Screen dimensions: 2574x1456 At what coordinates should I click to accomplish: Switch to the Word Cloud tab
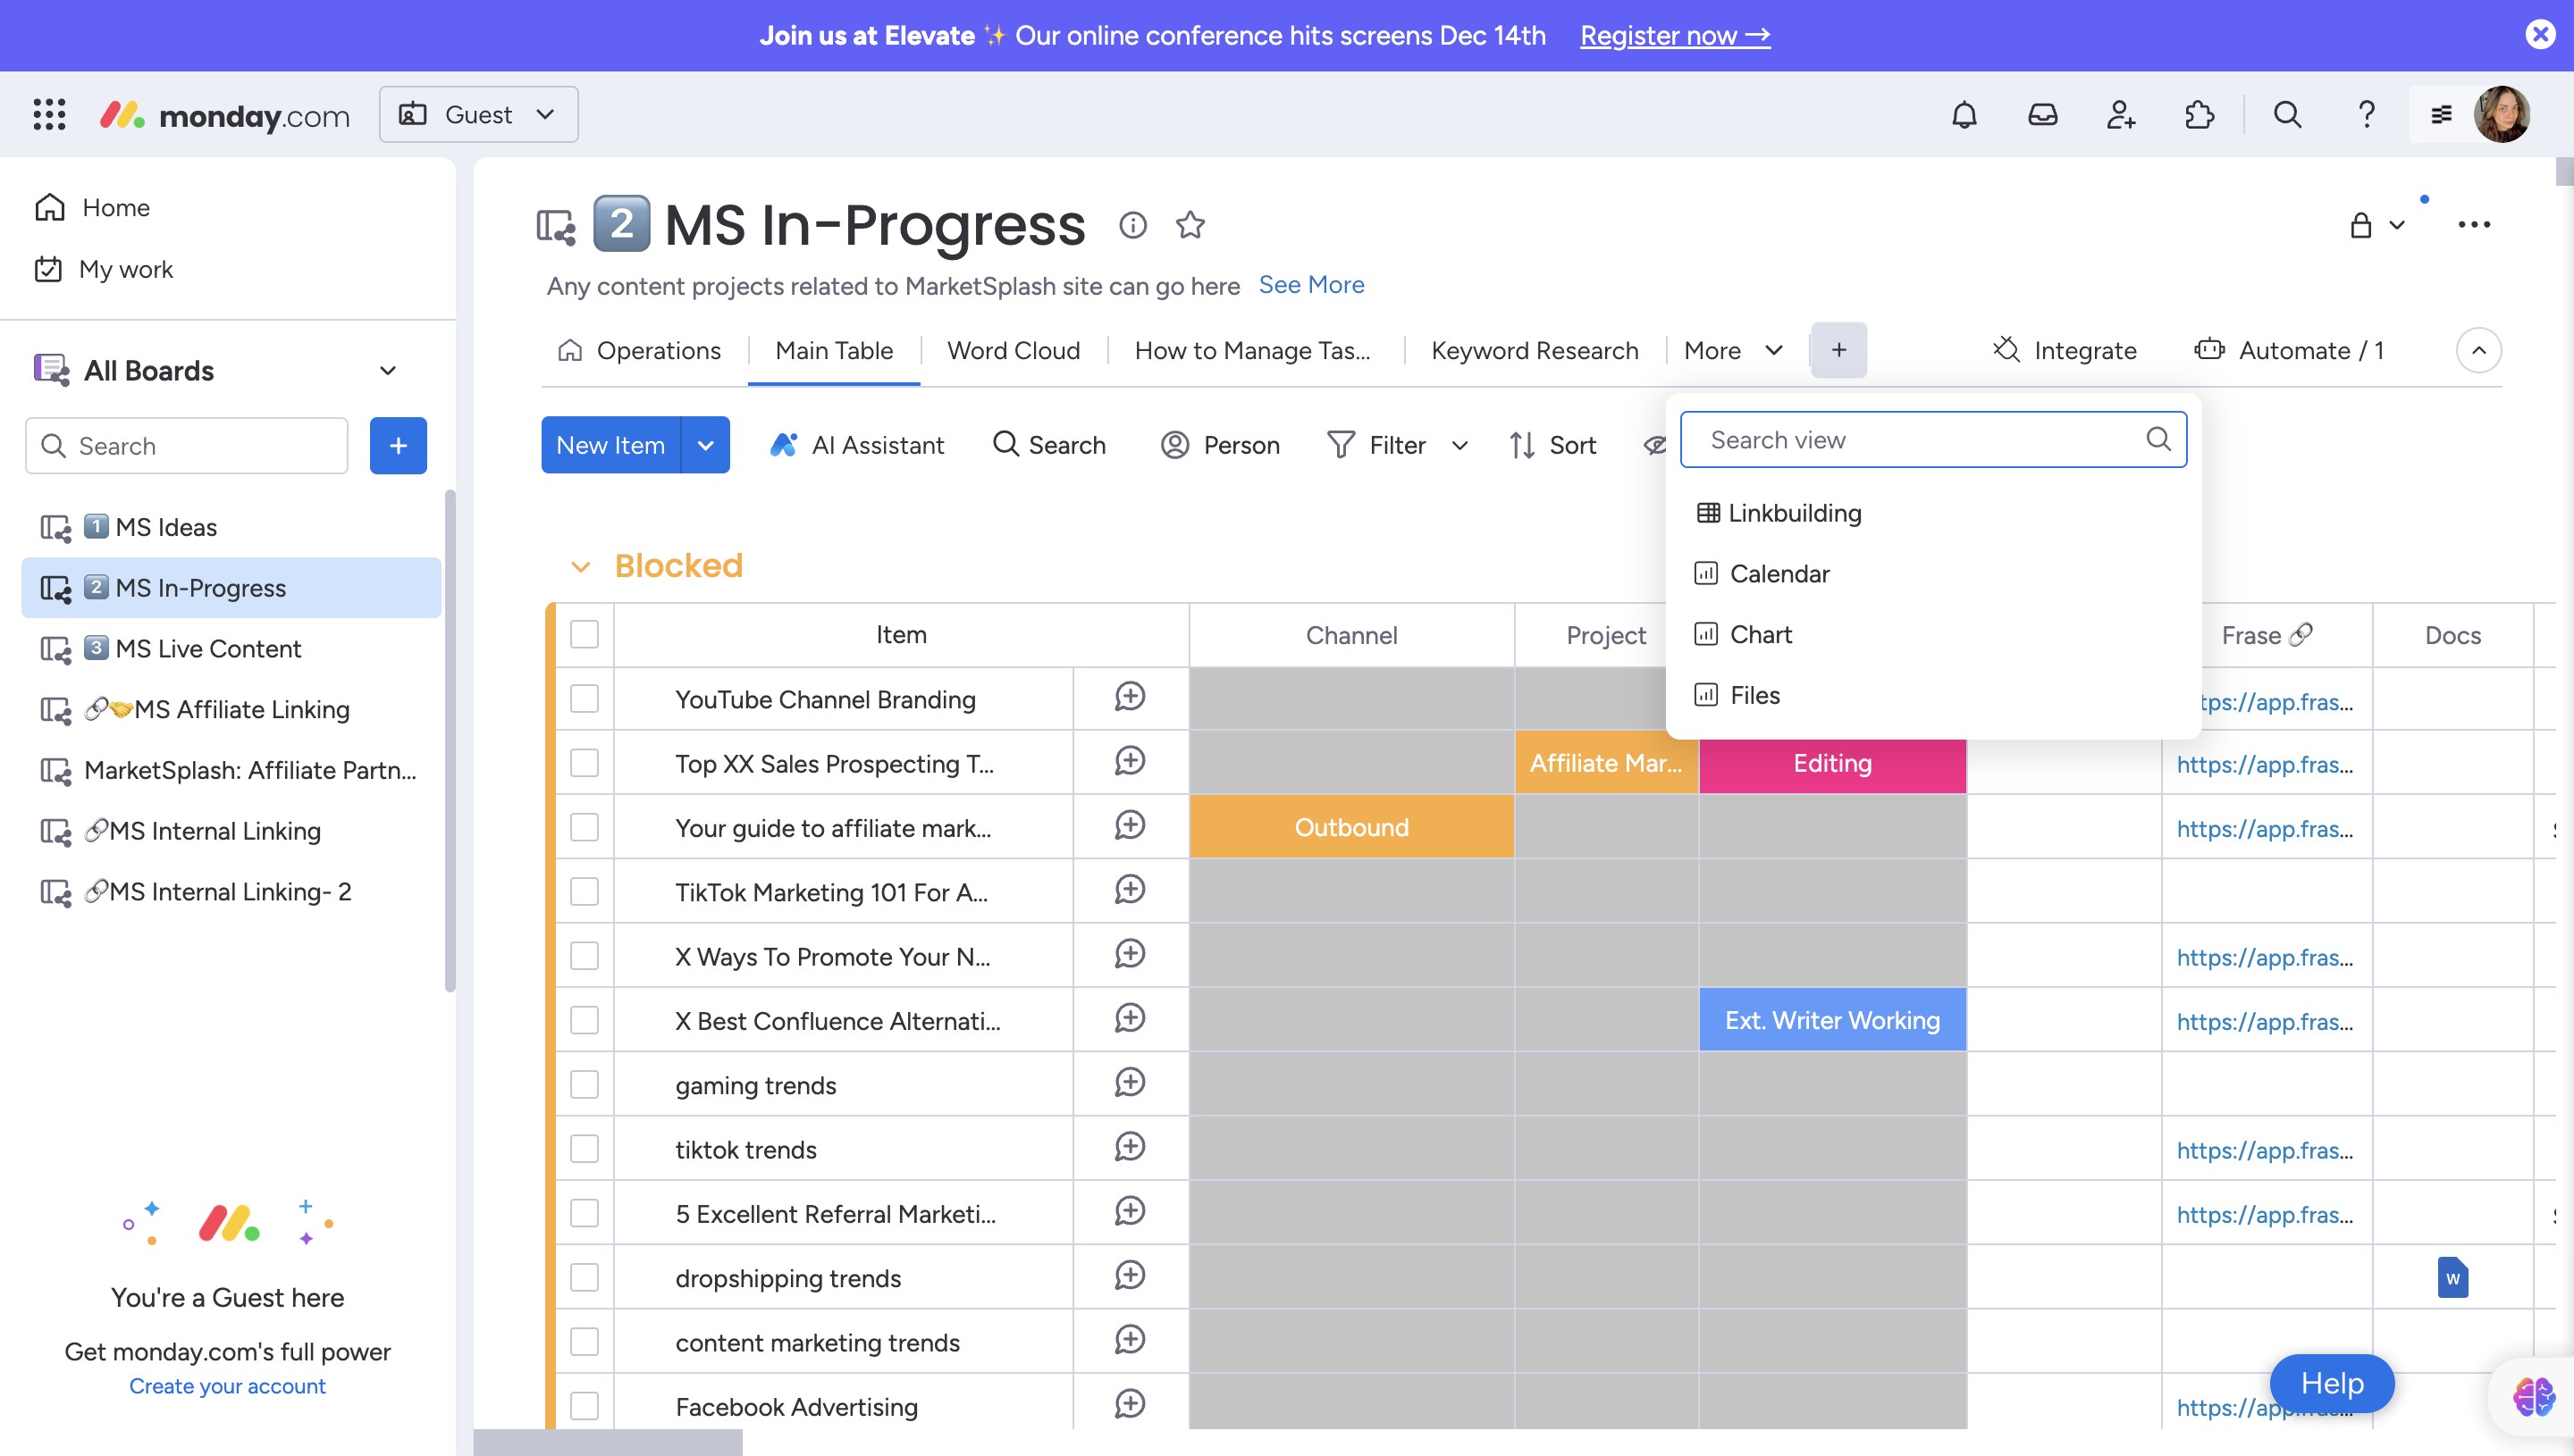pos(1013,350)
